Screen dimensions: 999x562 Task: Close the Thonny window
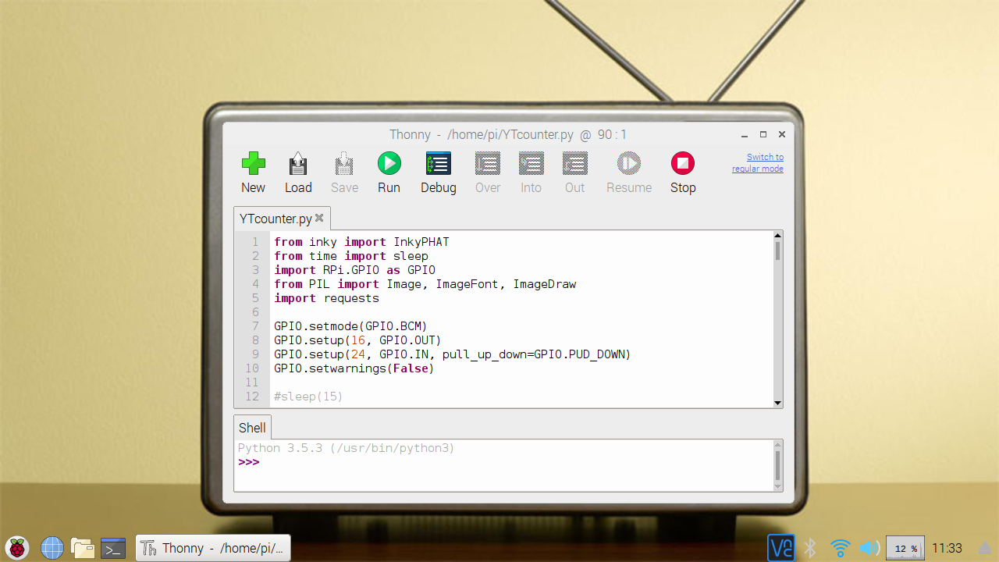click(782, 134)
